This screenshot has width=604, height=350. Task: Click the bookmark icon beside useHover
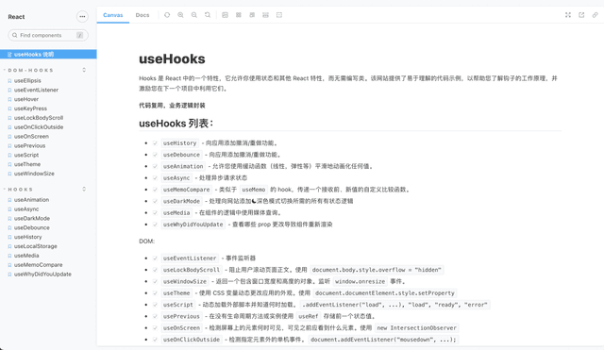9,99
